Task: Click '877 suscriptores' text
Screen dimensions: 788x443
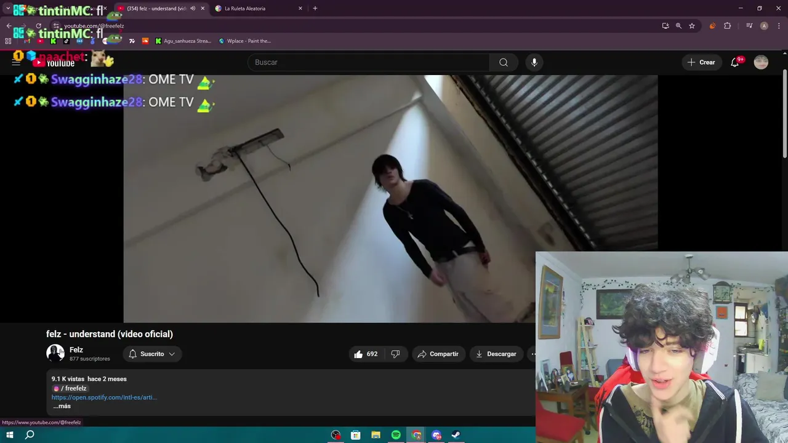Action: (90, 359)
